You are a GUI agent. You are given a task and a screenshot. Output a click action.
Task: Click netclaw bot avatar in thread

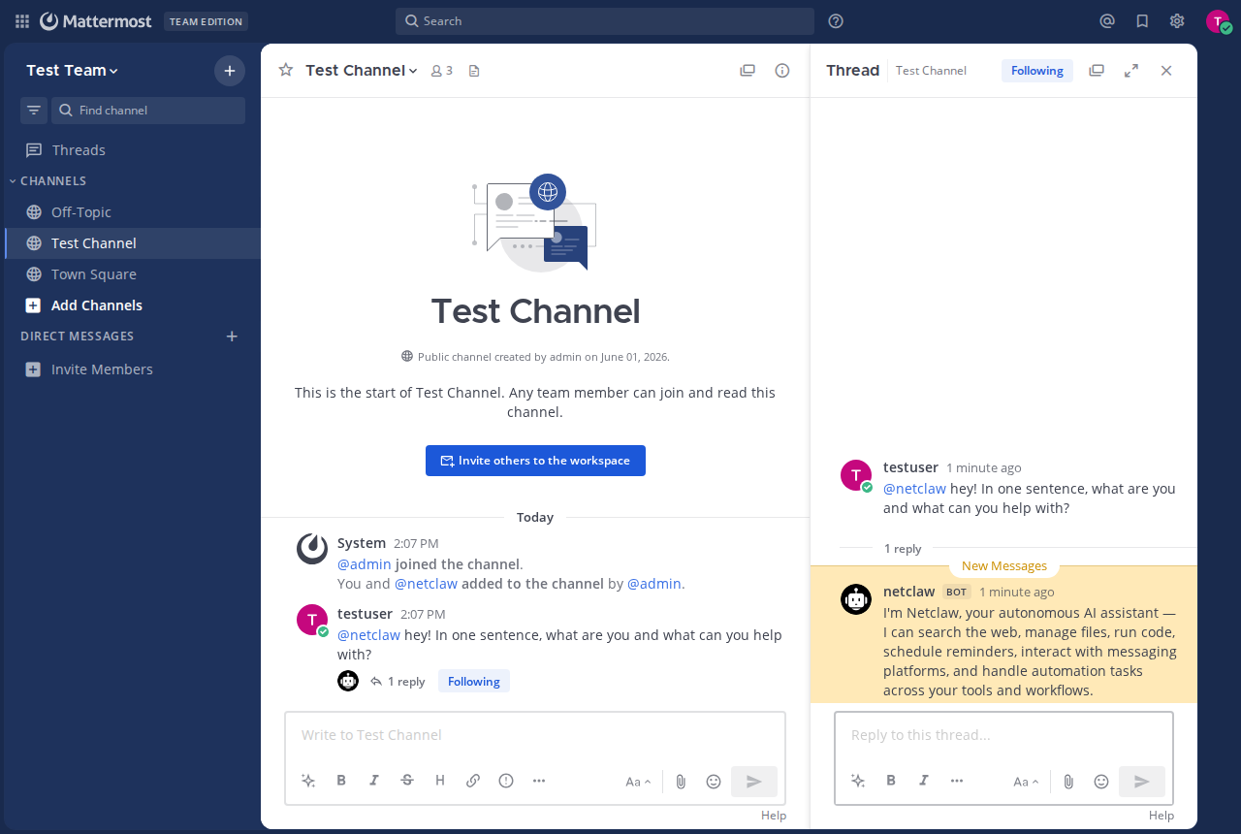click(x=856, y=599)
